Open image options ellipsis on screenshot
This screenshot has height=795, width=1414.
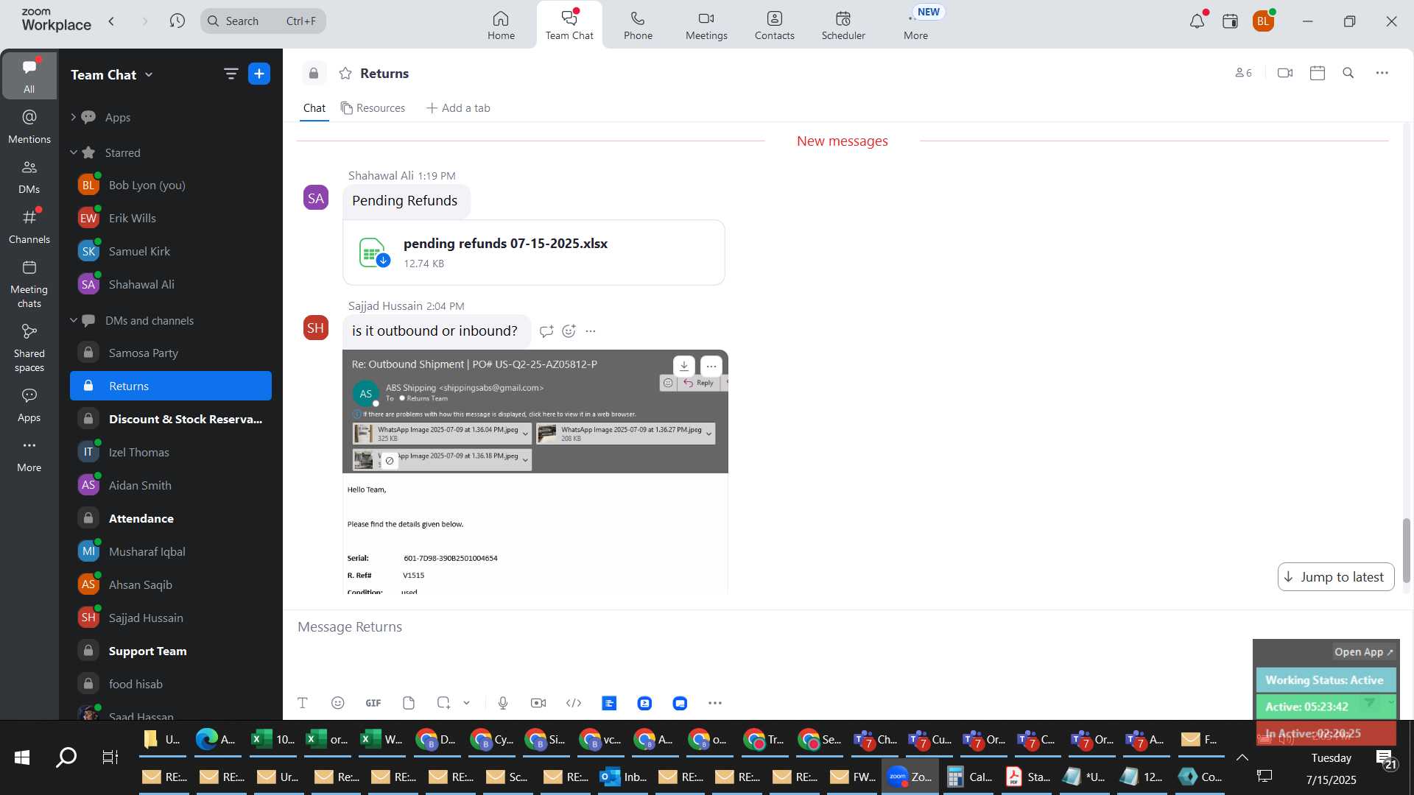711,366
